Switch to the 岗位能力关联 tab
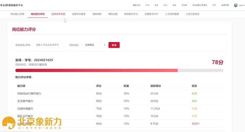 [x=17, y=14]
